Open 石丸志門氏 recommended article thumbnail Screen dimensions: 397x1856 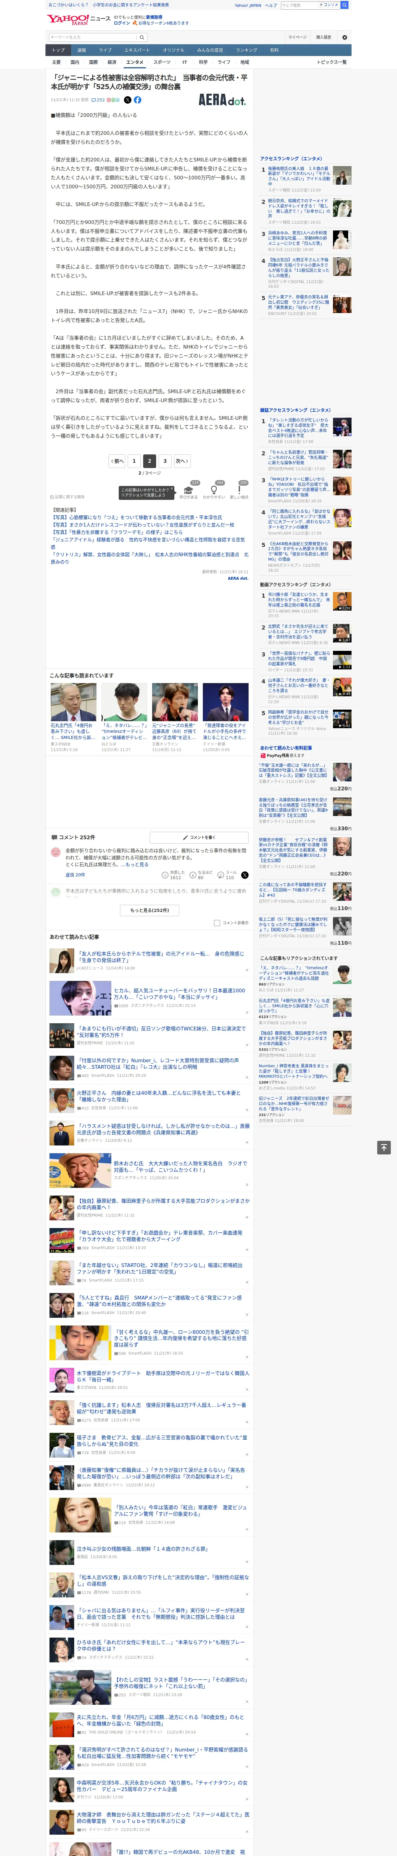[x=74, y=702]
